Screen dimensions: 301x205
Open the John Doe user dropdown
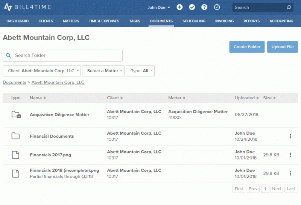[159, 8]
